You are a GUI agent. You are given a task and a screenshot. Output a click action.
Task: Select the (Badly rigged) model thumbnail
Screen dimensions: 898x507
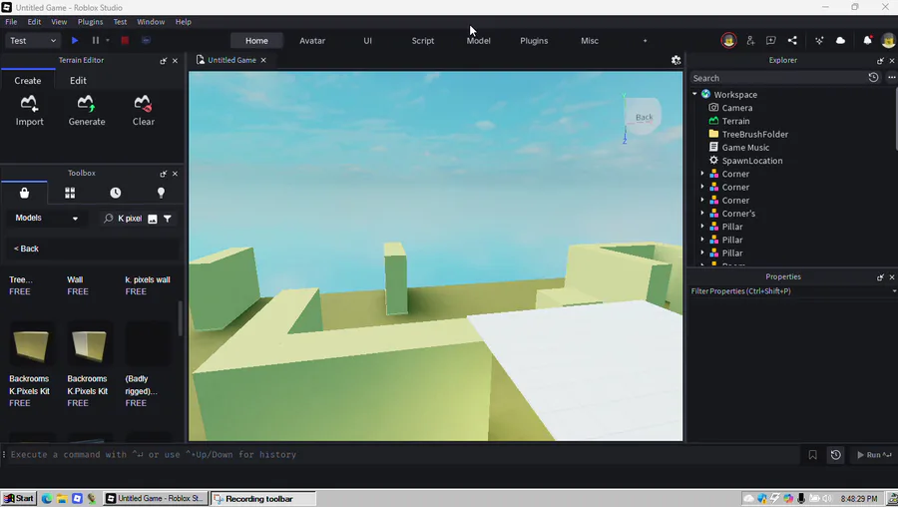pyautogui.click(x=147, y=345)
